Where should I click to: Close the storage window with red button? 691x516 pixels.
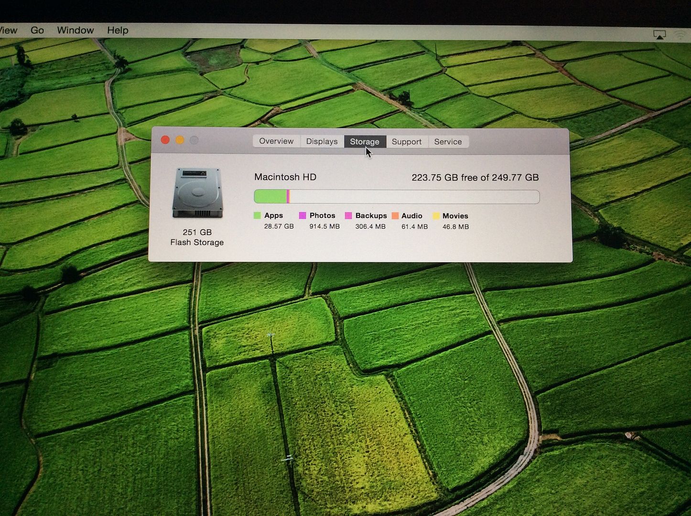pos(165,140)
